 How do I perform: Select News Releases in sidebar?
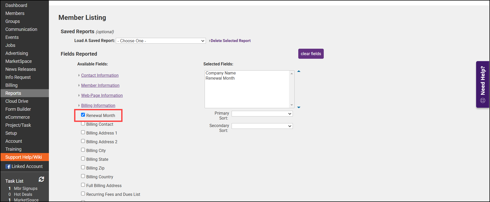(21, 69)
